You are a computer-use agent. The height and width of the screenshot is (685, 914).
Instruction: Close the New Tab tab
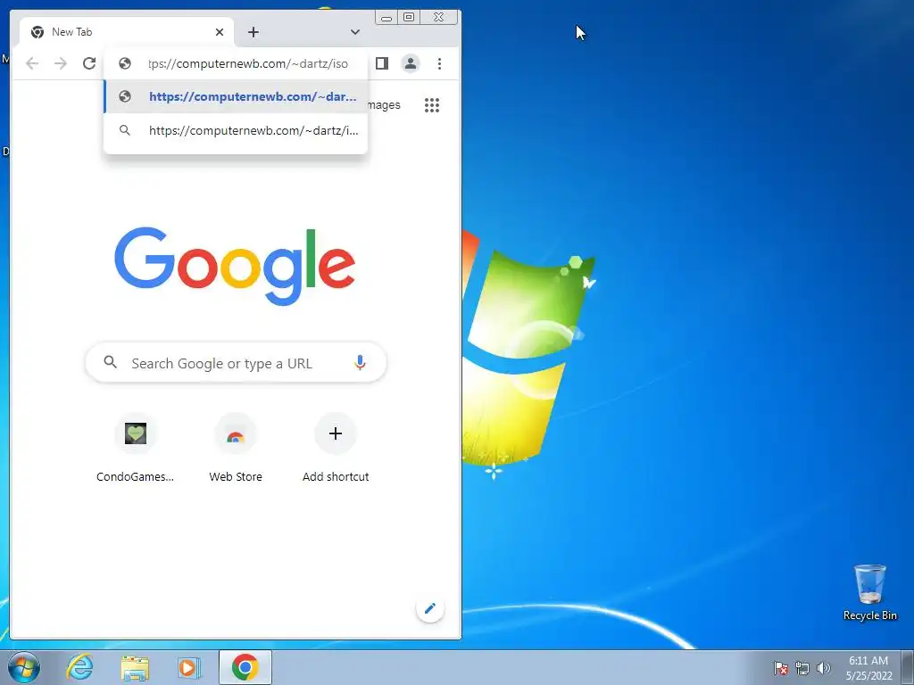coord(220,32)
